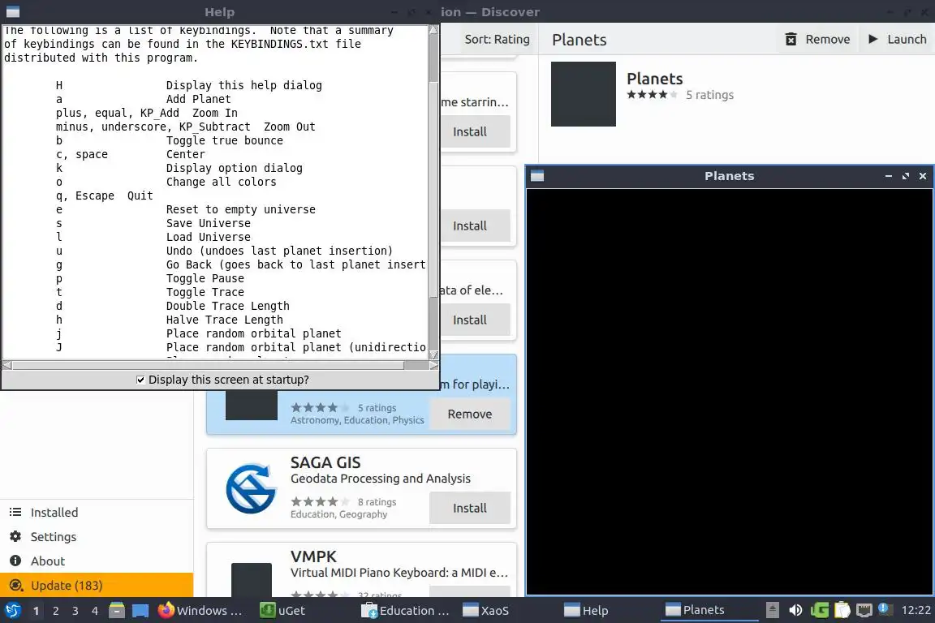Click the show desktop taskbar icon
935x623 pixels.
click(x=140, y=610)
